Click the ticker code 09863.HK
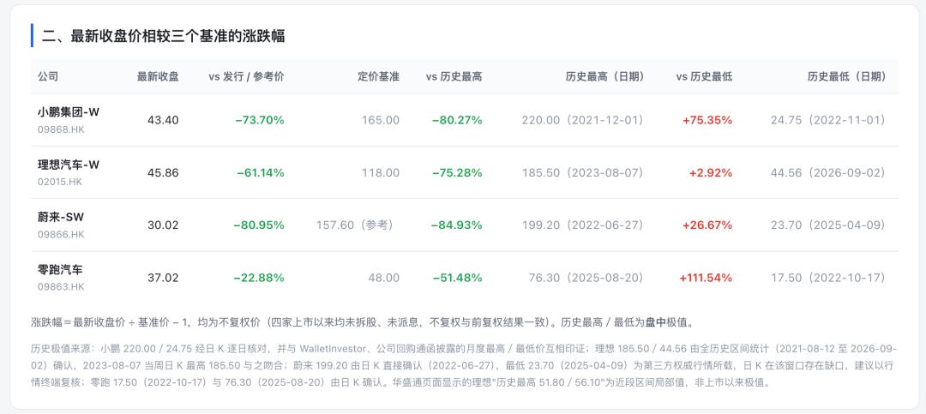This screenshot has height=414, width=926. pos(61,287)
